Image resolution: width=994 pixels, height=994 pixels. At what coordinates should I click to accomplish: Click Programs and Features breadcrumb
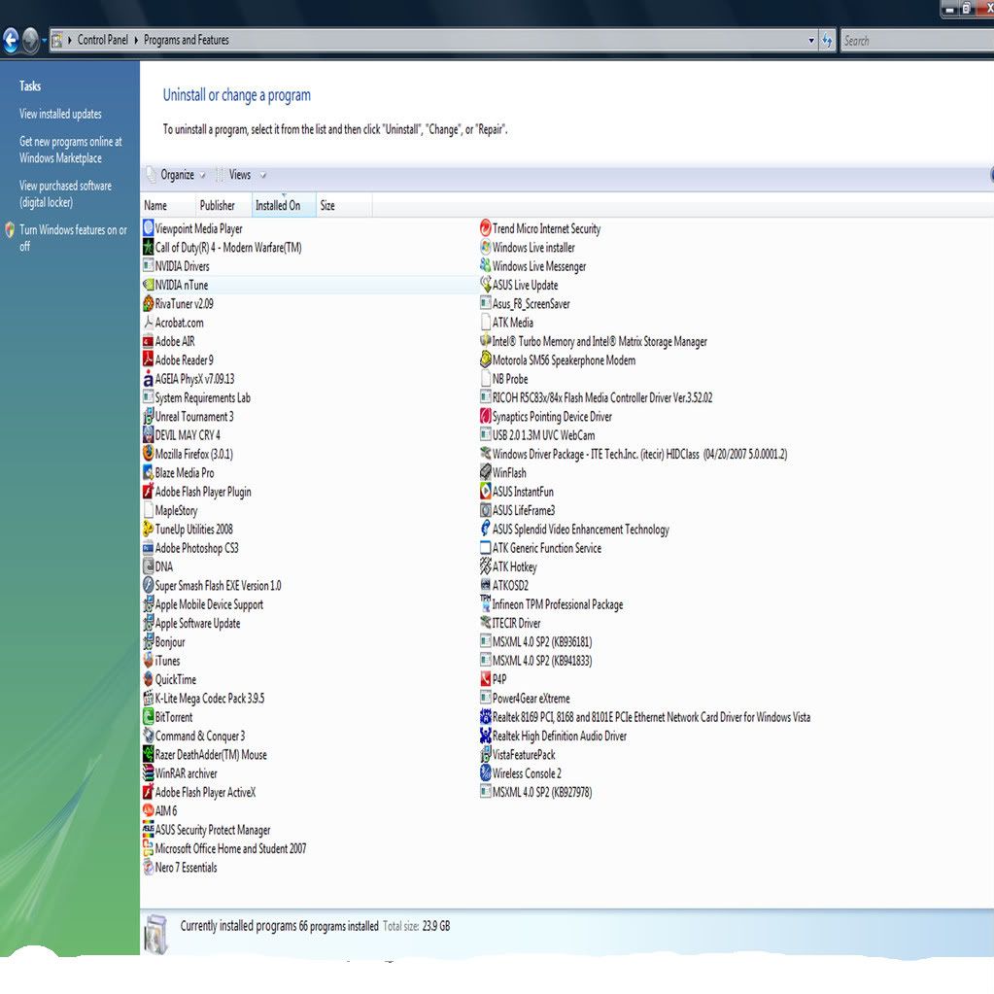pyautogui.click(x=187, y=40)
